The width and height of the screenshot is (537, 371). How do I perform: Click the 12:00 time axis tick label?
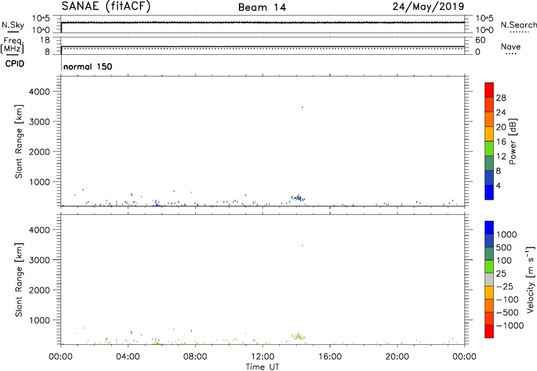pos(262,357)
